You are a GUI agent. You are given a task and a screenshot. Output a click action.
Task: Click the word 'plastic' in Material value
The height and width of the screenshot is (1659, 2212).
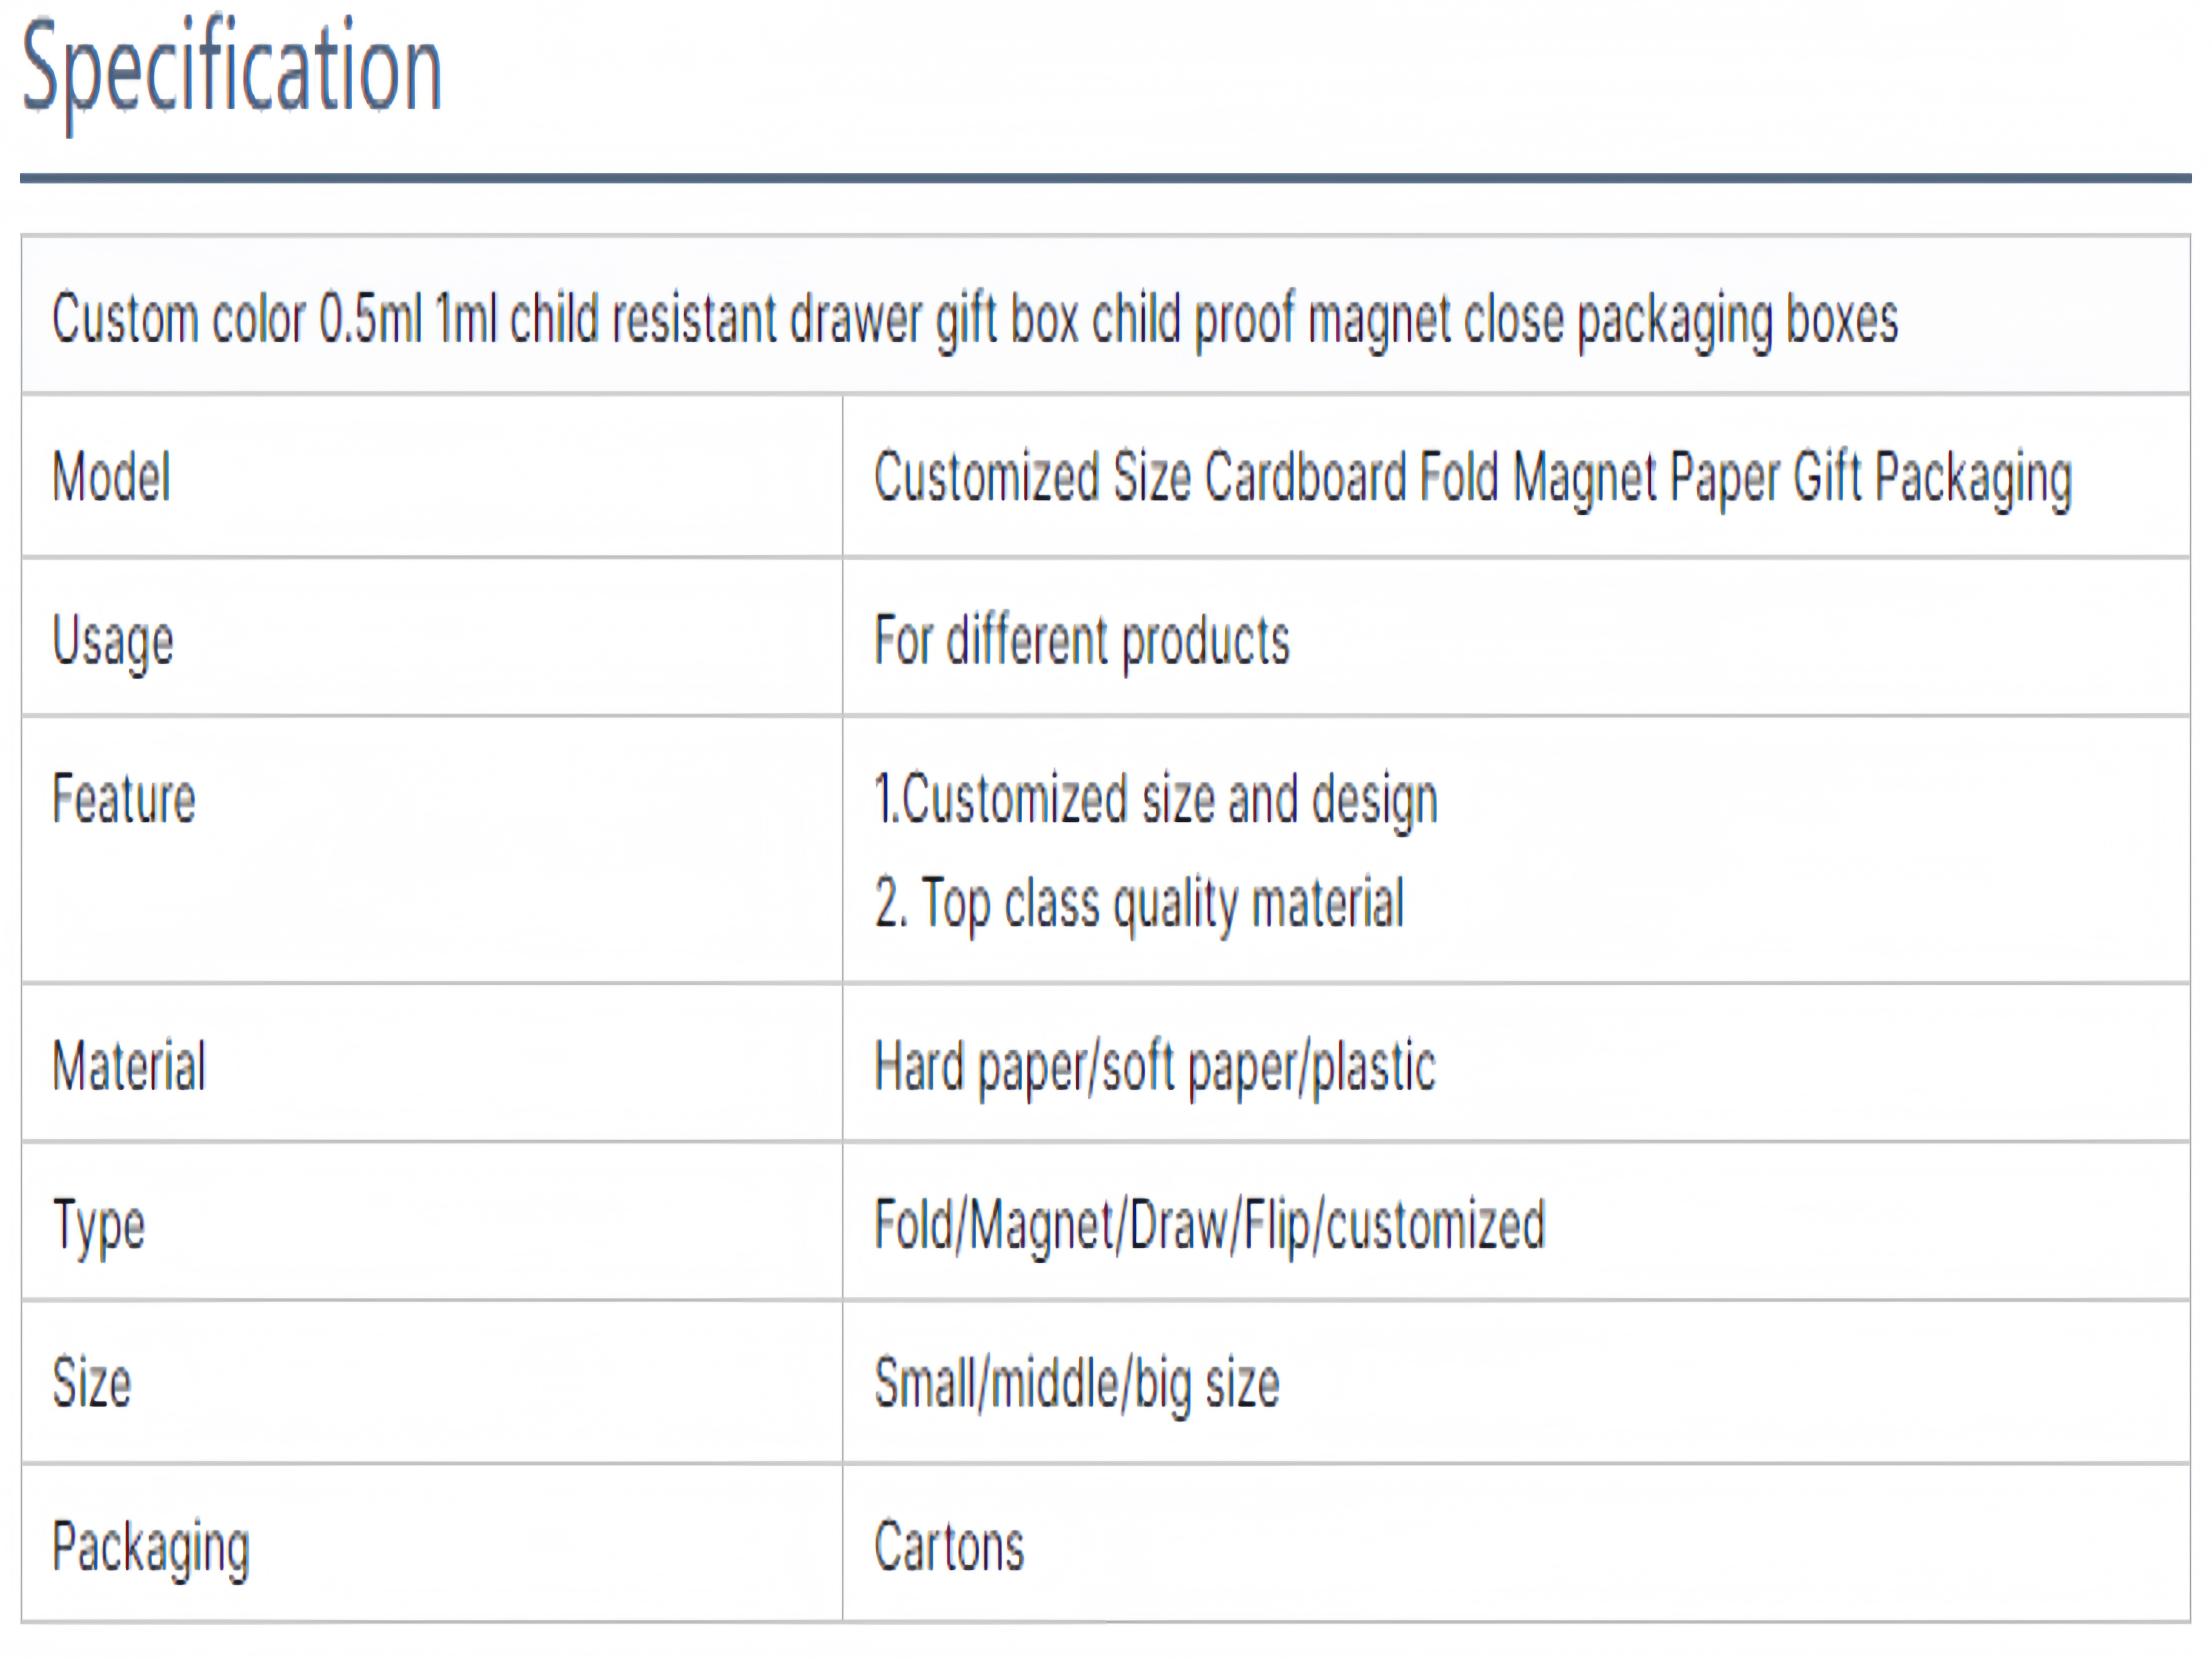tap(1374, 1066)
